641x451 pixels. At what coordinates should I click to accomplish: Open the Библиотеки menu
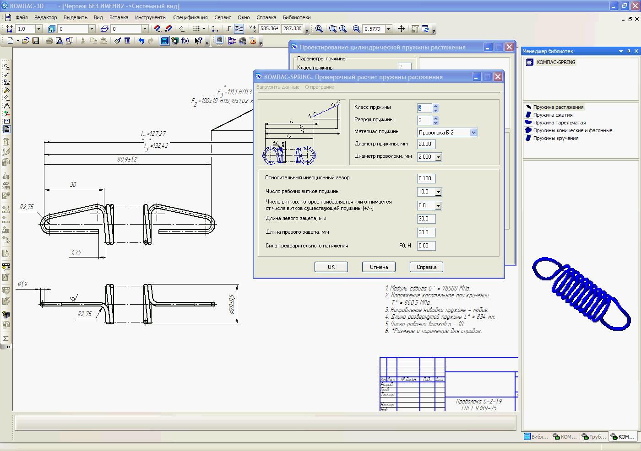296,17
